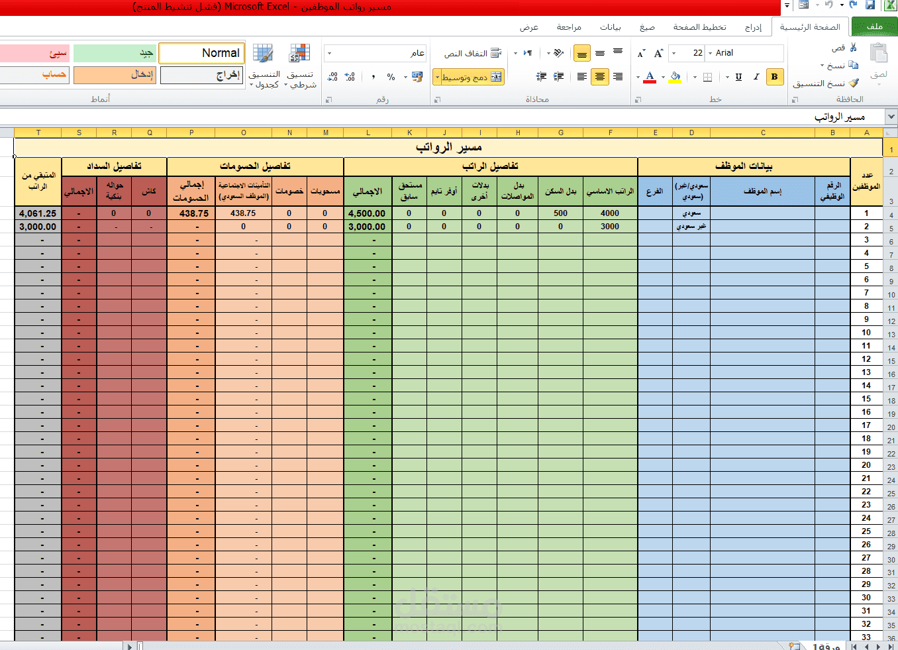Click the Comma Style icon

[x=374, y=76]
